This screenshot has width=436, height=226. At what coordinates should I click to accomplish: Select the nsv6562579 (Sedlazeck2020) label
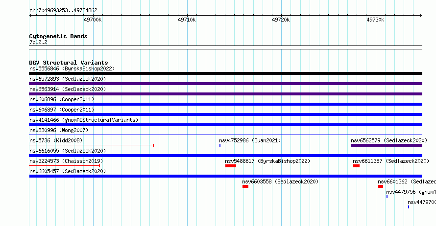tap(389, 140)
